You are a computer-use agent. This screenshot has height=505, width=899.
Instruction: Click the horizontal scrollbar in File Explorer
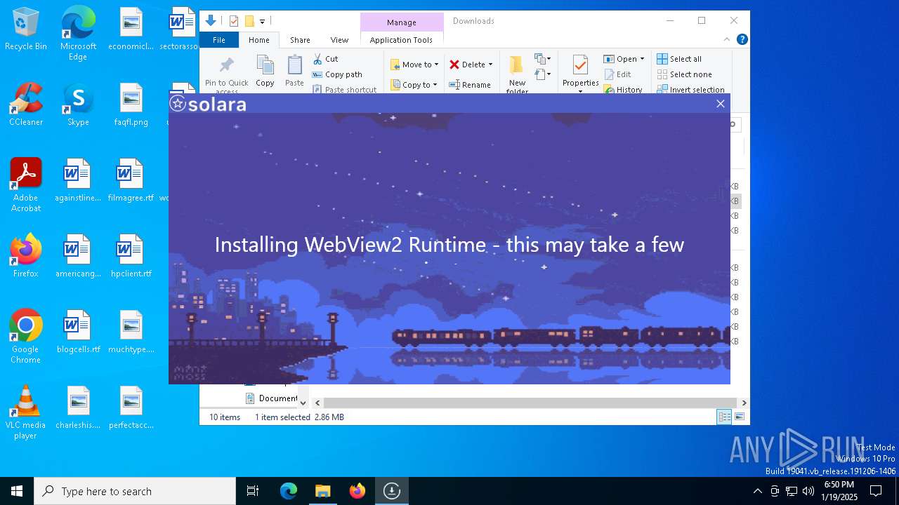[x=530, y=403]
